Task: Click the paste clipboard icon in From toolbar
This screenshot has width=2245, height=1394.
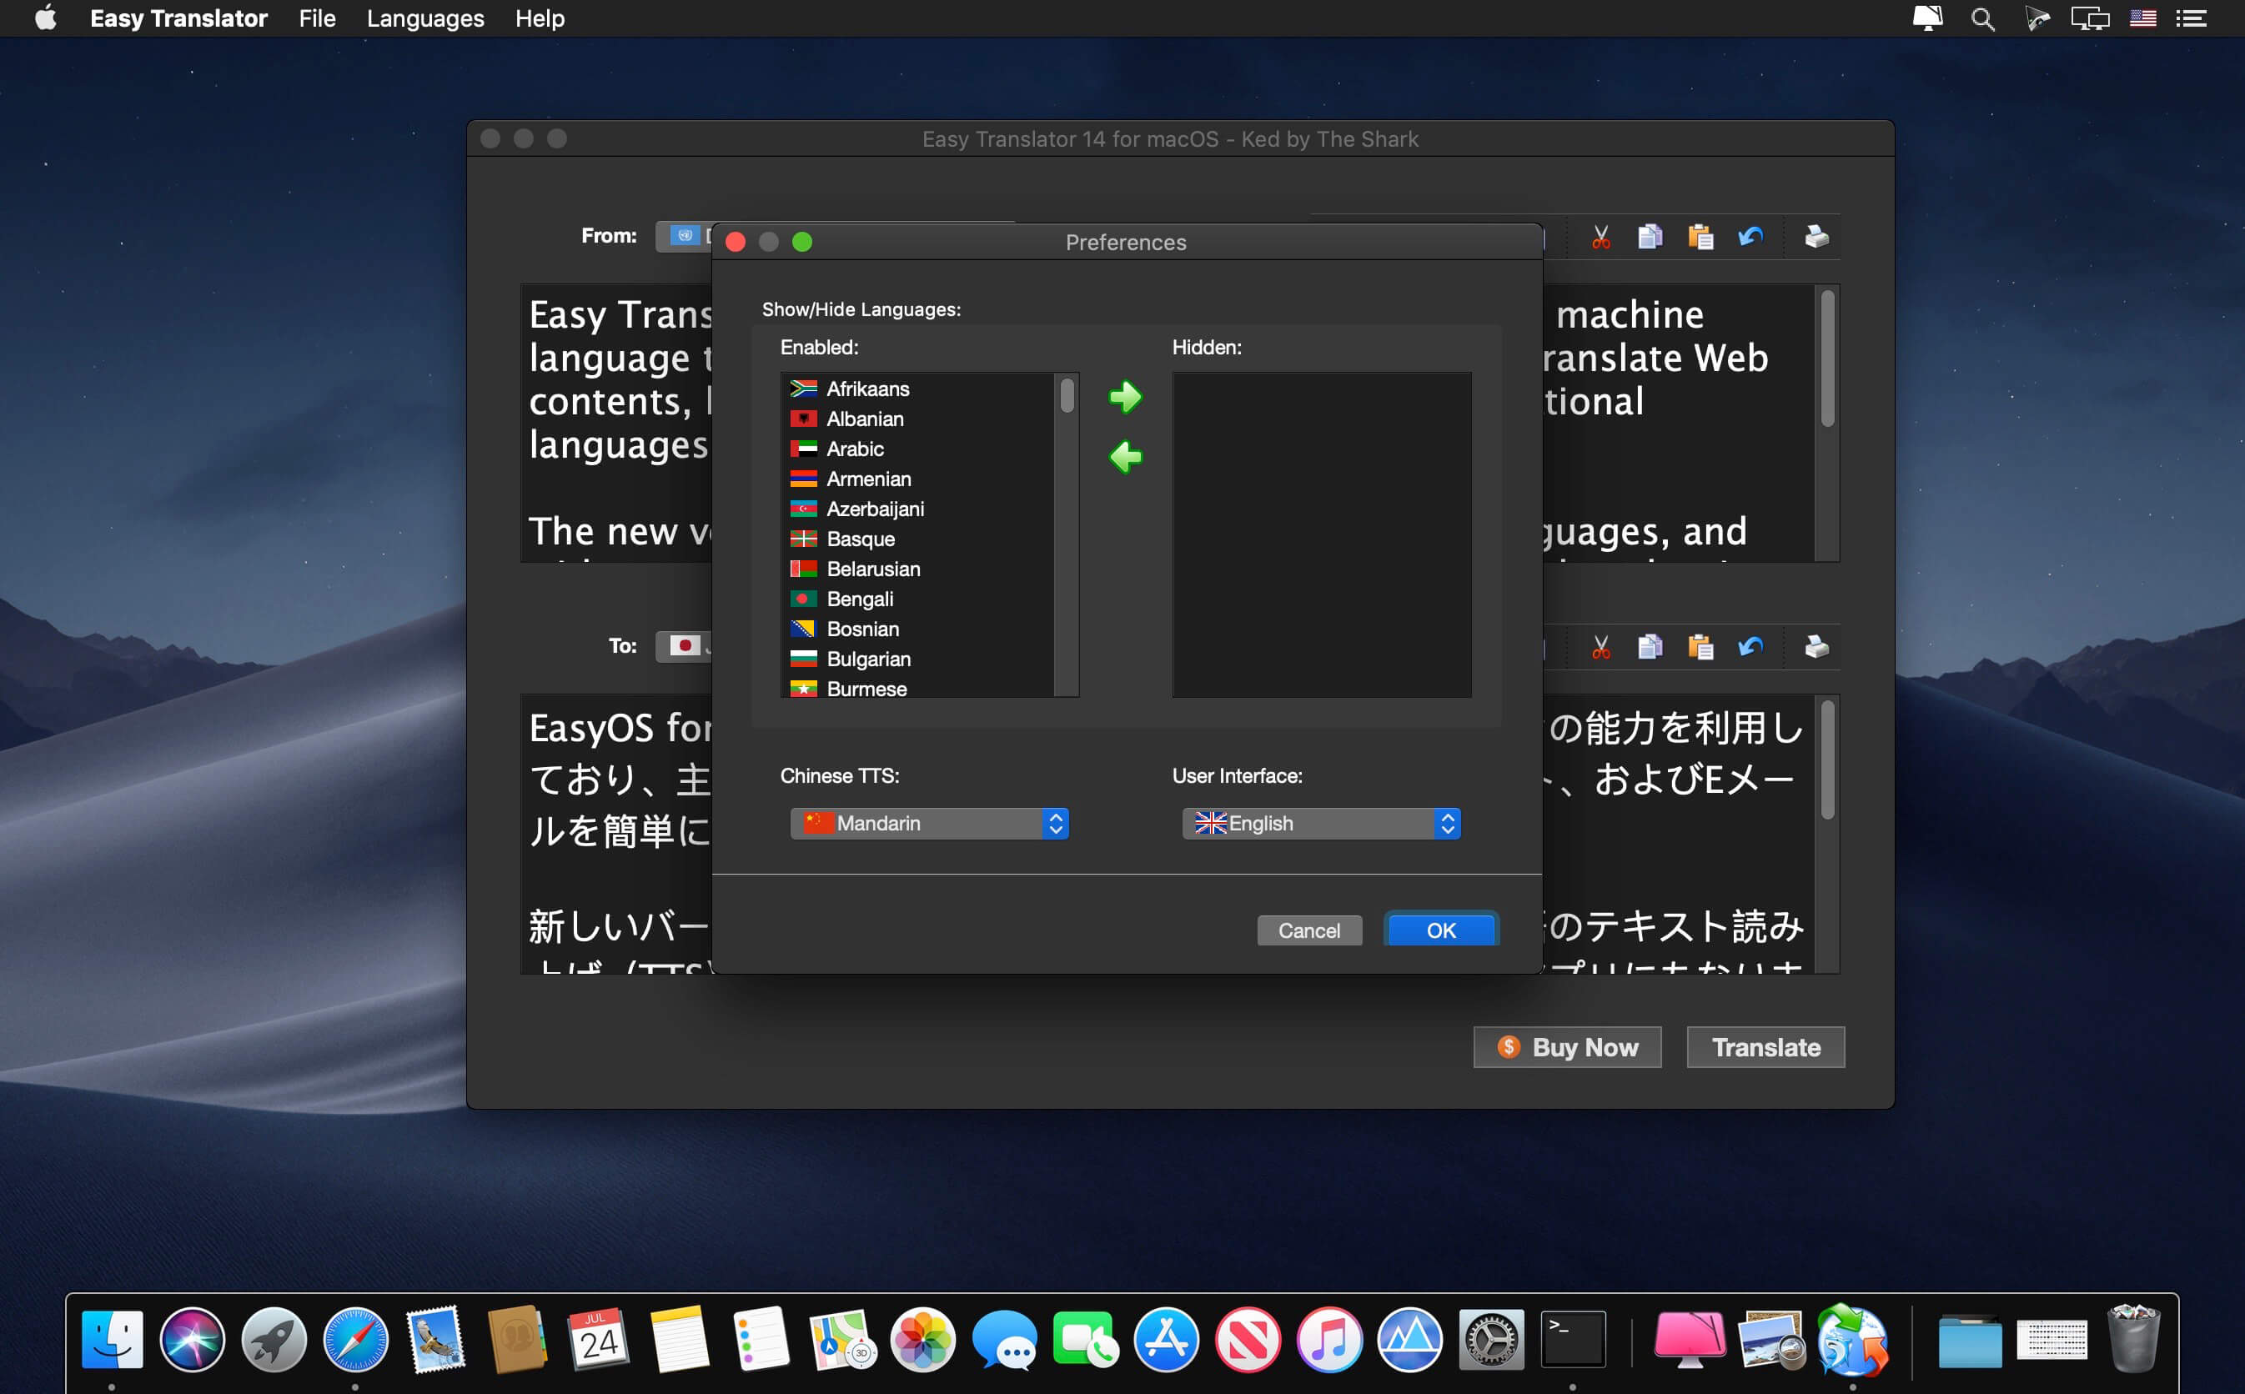Action: (1701, 237)
